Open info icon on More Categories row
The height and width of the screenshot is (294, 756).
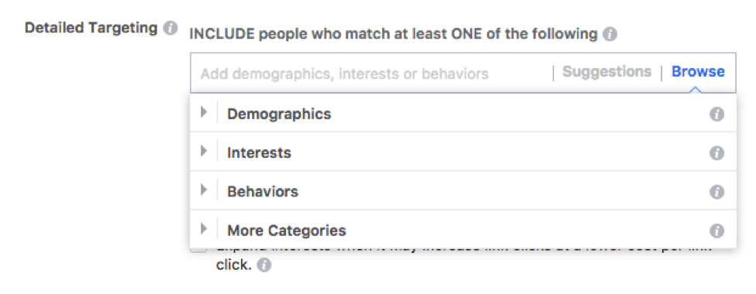click(x=717, y=231)
